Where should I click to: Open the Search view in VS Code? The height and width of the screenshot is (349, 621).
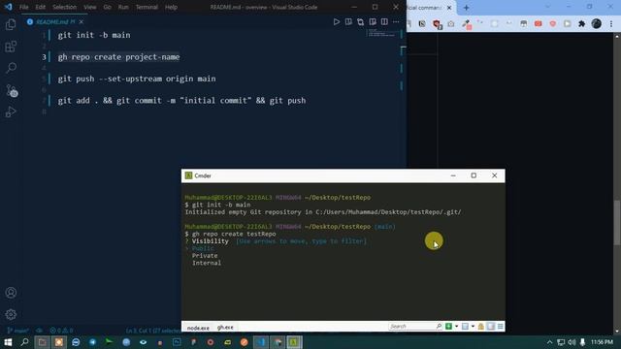11,68
